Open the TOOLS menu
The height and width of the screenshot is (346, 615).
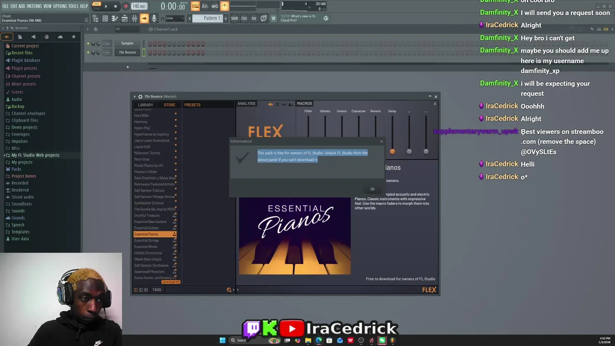73,6
